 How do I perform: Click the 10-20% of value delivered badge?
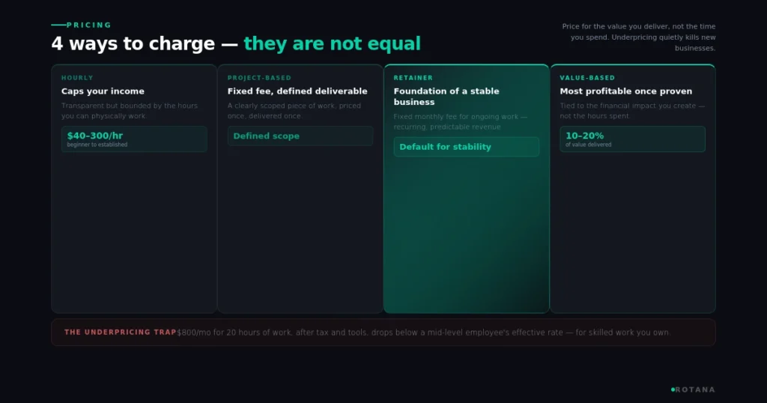coord(632,139)
